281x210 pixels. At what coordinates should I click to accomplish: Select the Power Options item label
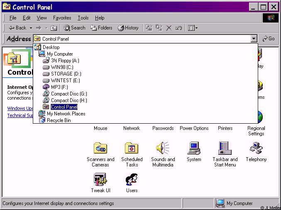[194, 128]
